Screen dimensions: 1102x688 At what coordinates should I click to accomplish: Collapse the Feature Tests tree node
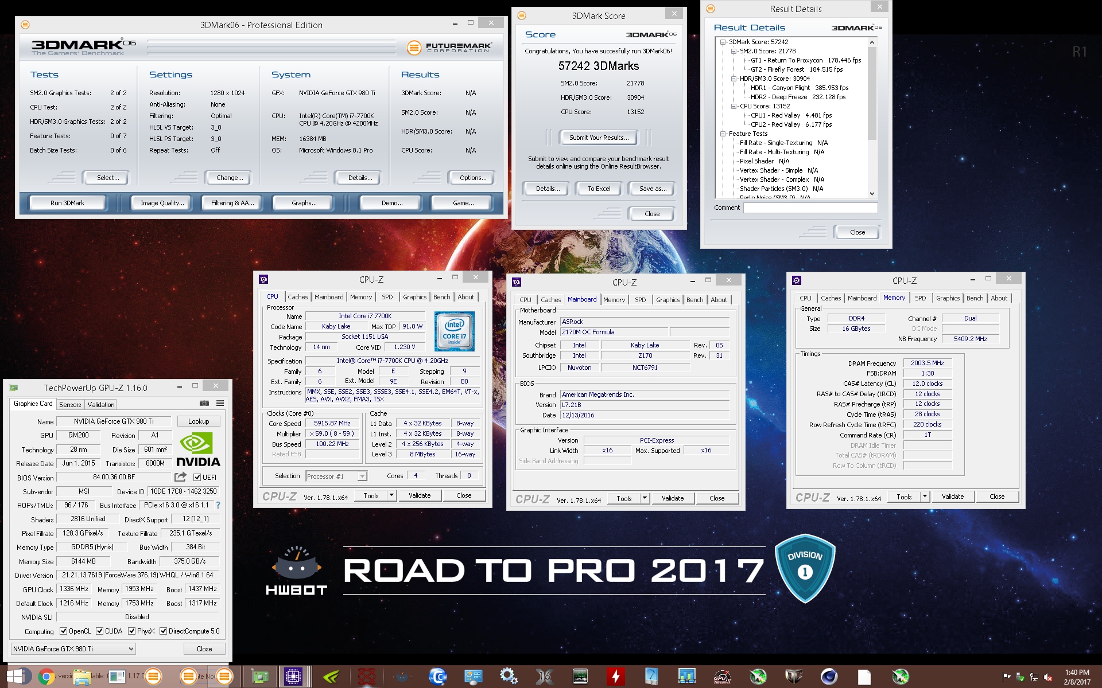coord(723,134)
